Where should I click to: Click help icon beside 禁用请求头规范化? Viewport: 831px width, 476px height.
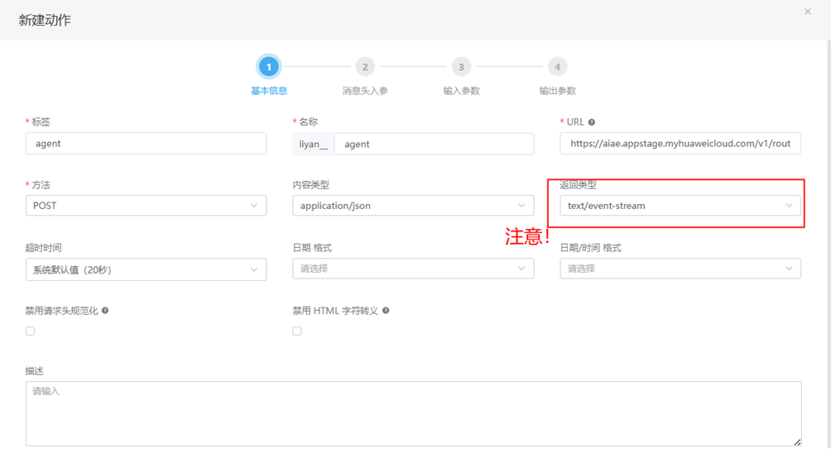coord(105,311)
